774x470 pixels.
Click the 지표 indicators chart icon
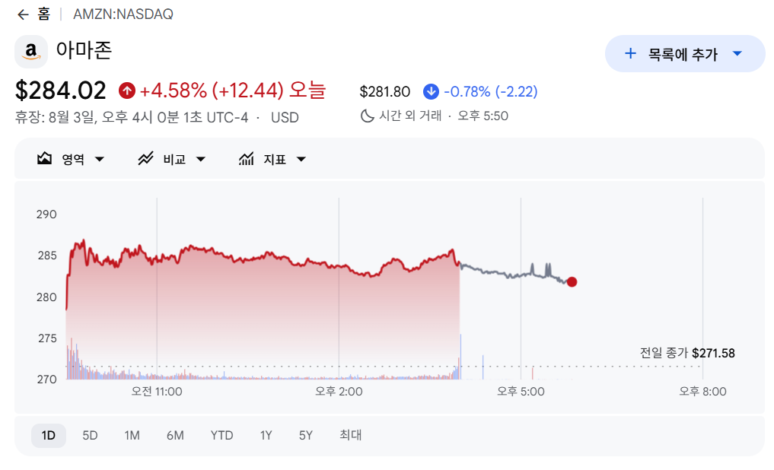point(247,159)
